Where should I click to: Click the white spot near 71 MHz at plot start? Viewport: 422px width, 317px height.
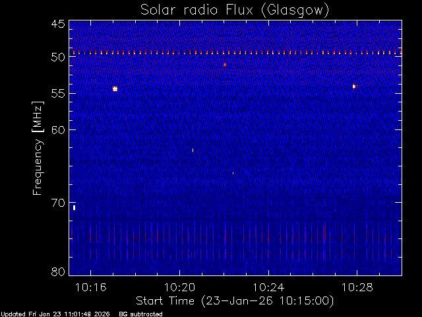[75, 208]
